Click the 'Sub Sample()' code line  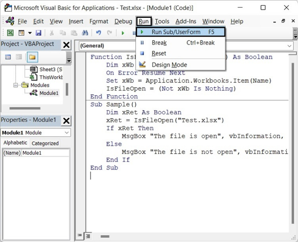pyautogui.click(x=114, y=104)
